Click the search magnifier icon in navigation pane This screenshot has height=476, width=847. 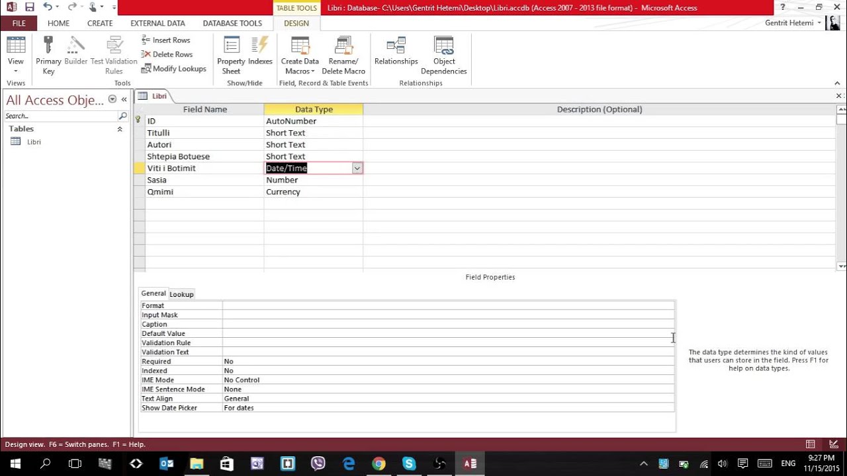coord(122,116)
